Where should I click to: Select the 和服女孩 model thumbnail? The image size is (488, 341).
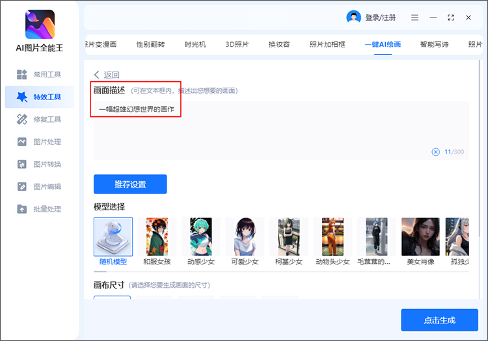point(157,236)
